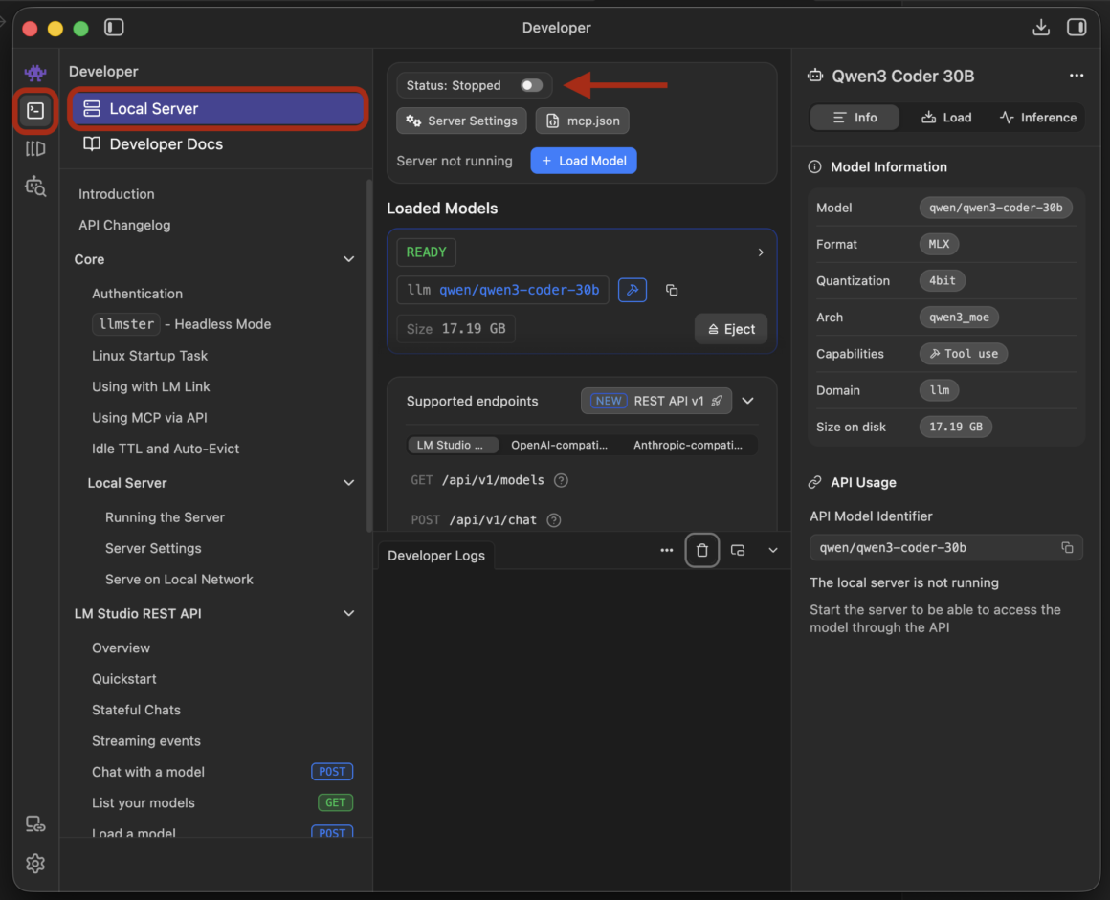Open Serve on Local Network doc
Image resolution: width=1110 pixels, height=900 pixels.
[179, 580]
